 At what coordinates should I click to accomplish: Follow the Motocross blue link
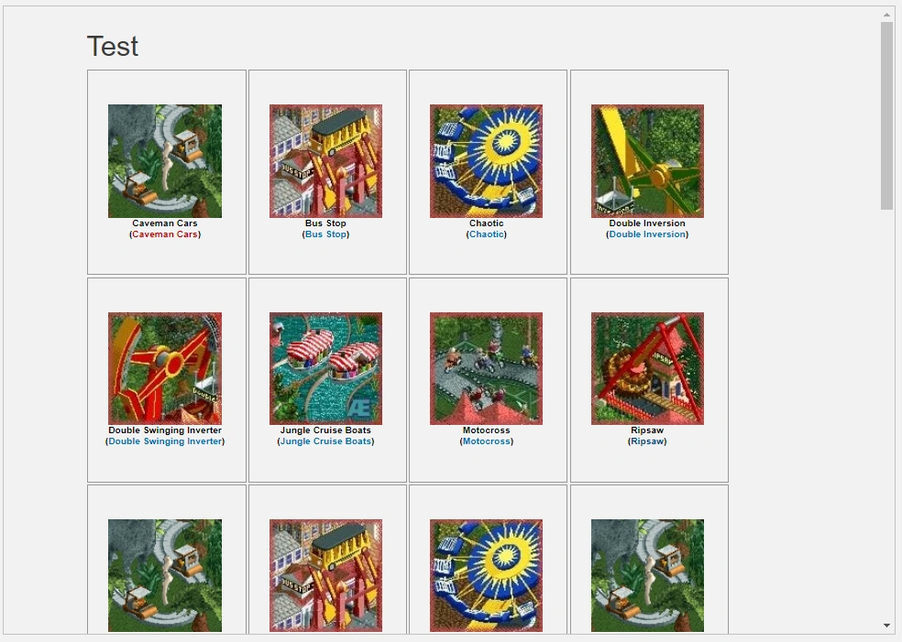486,441
